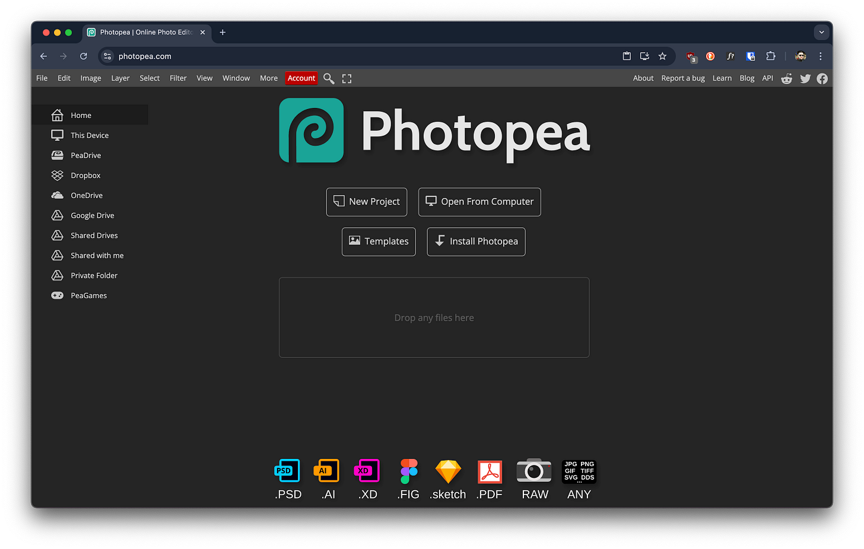Open the API link
This screenshot has width=864, height=549.
[768, 78]
